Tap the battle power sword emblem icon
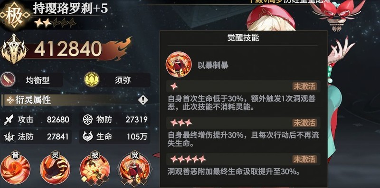Image resolution: width=380 pixels, height=188 pixels. tap(13, 49)
